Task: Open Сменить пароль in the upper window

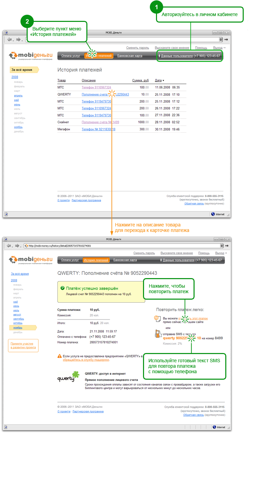Action: [138, 48]
